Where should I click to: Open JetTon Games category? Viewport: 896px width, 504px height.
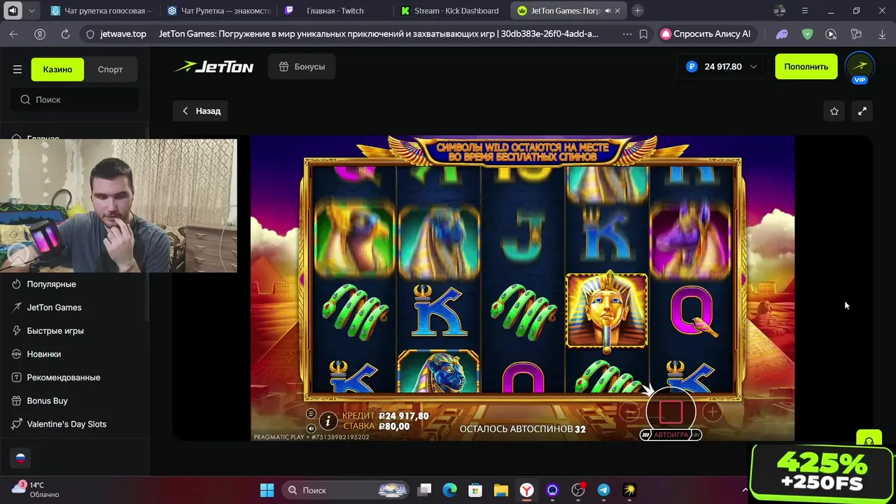54,307
